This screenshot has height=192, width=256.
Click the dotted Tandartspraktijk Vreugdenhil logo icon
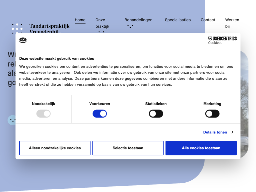click(x=17, y=28)
